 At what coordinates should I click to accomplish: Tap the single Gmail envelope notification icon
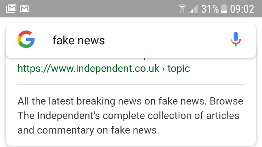pyautogui.click(x=24, y=9)
